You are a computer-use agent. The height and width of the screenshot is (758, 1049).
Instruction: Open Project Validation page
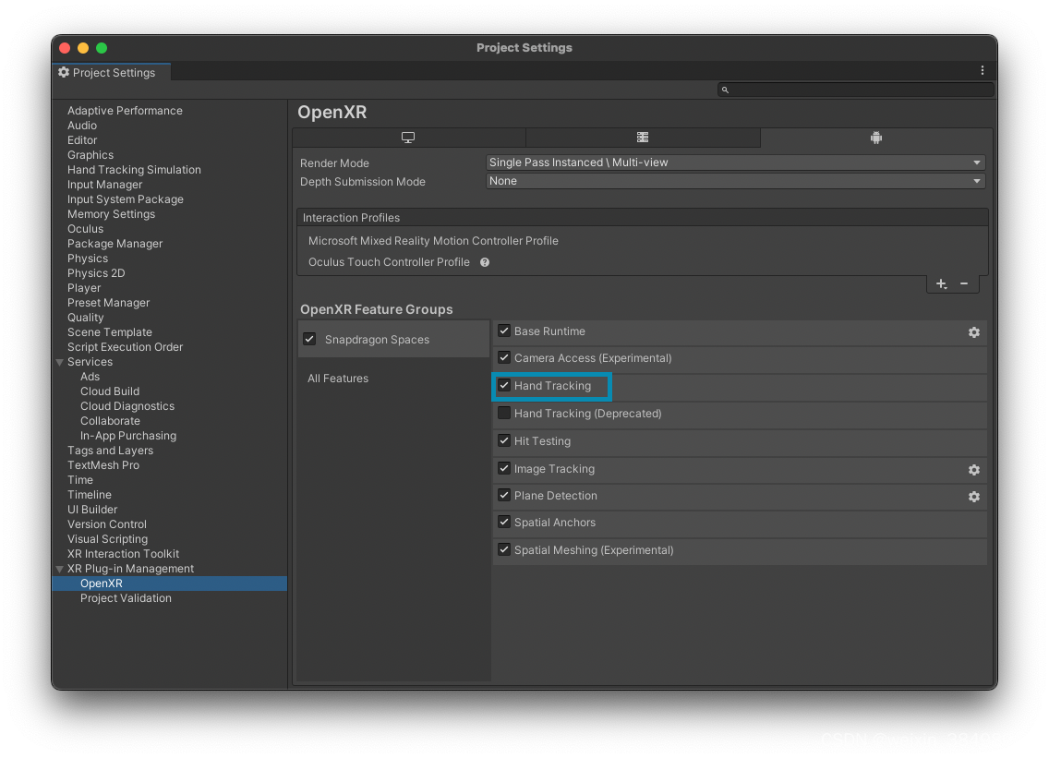click(127, 598)
